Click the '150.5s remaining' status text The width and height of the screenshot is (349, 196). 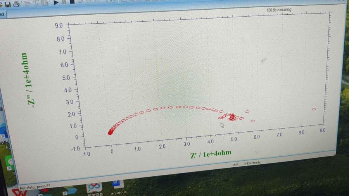(279, 10)
